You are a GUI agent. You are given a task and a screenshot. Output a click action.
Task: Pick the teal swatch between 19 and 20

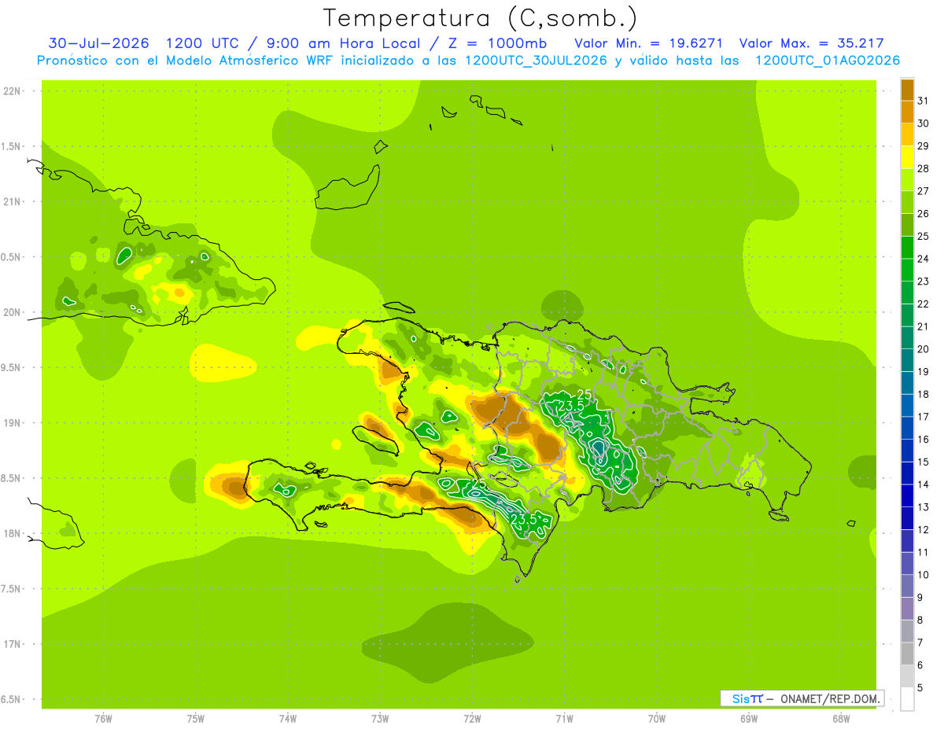(x=907, y=360)
